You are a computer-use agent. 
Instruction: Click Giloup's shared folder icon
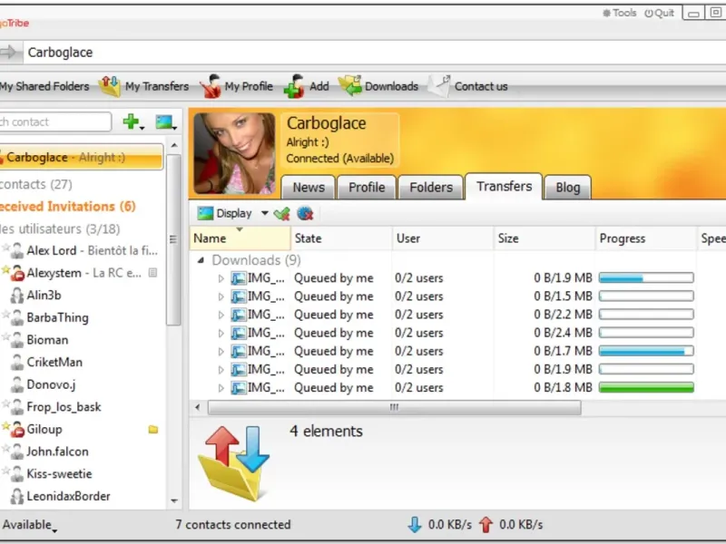click(x=153, y=429)
